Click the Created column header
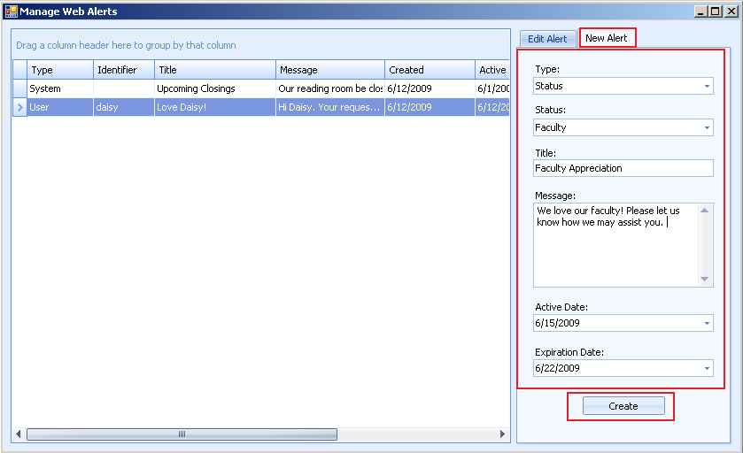Viewport: 743px width, 453px height. pyautogui.click(x=430, y=70)
